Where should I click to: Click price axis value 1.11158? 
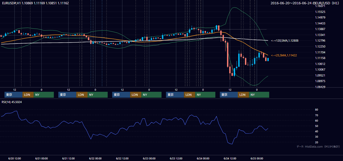pyautogui.click(x=320, y=58)
